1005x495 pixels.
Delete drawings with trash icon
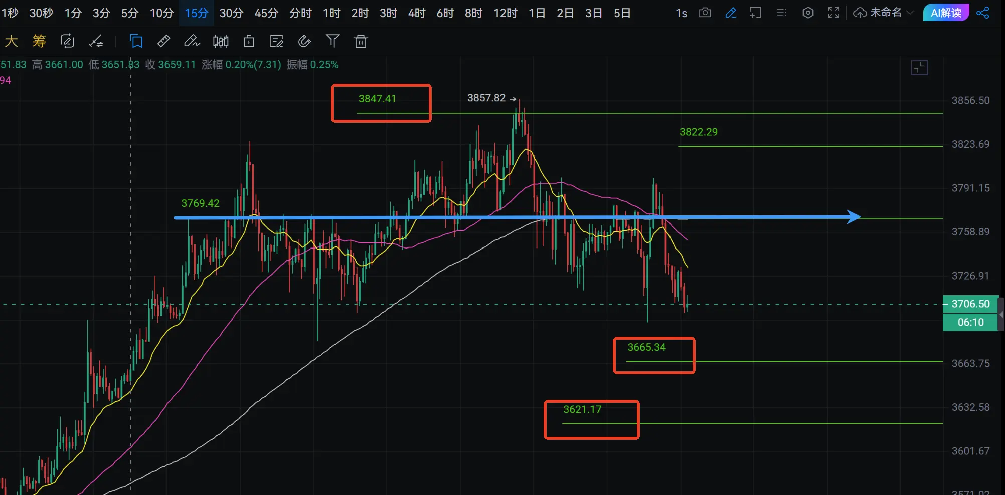click(361, 41)
